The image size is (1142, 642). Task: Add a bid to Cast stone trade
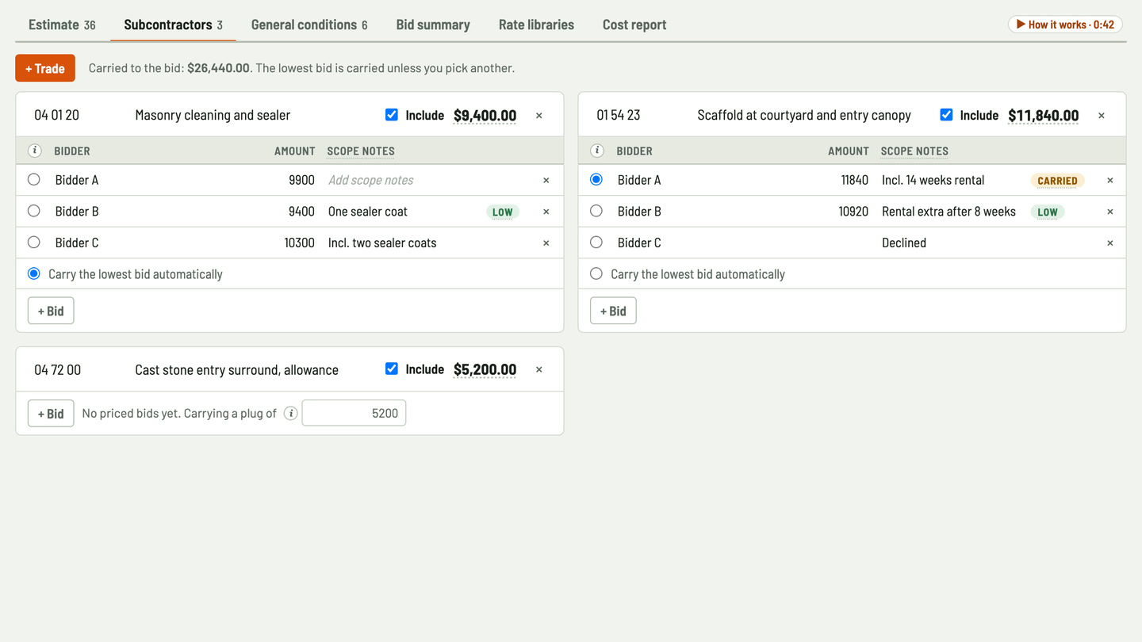51,413
